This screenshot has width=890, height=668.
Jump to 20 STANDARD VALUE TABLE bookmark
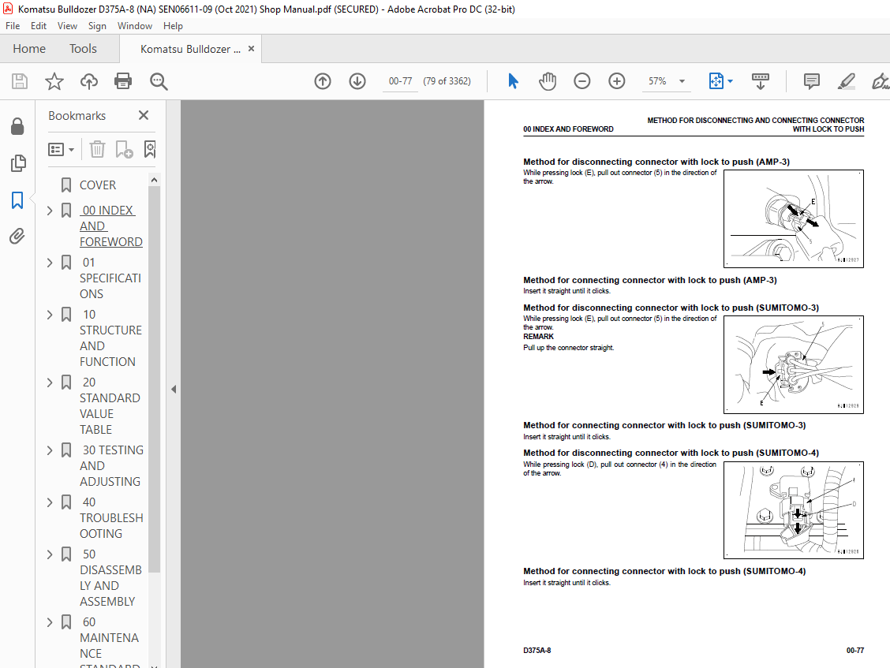click(110, 406)
